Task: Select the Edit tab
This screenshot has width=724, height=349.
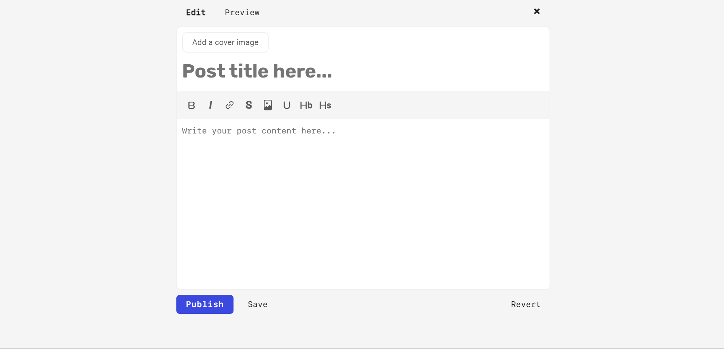Action: (x=196, y=12)
